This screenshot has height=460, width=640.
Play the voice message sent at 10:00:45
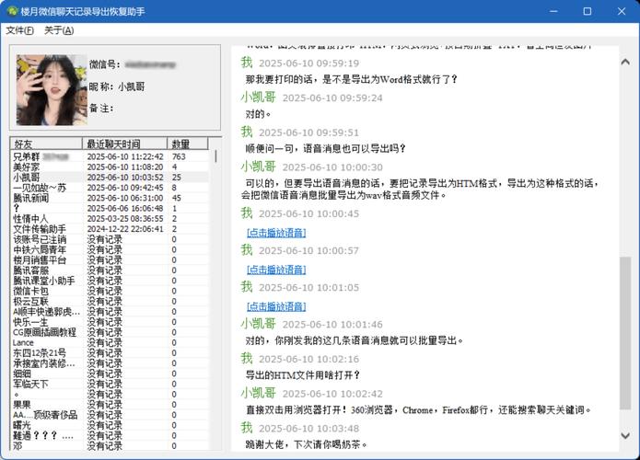pyautogui.click(x=276, y=233)
